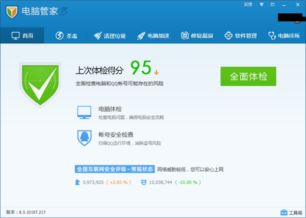The image size is (306, 218).
Task: Go to the 电脑加速 speedup tab
Action: coord(154,36)
